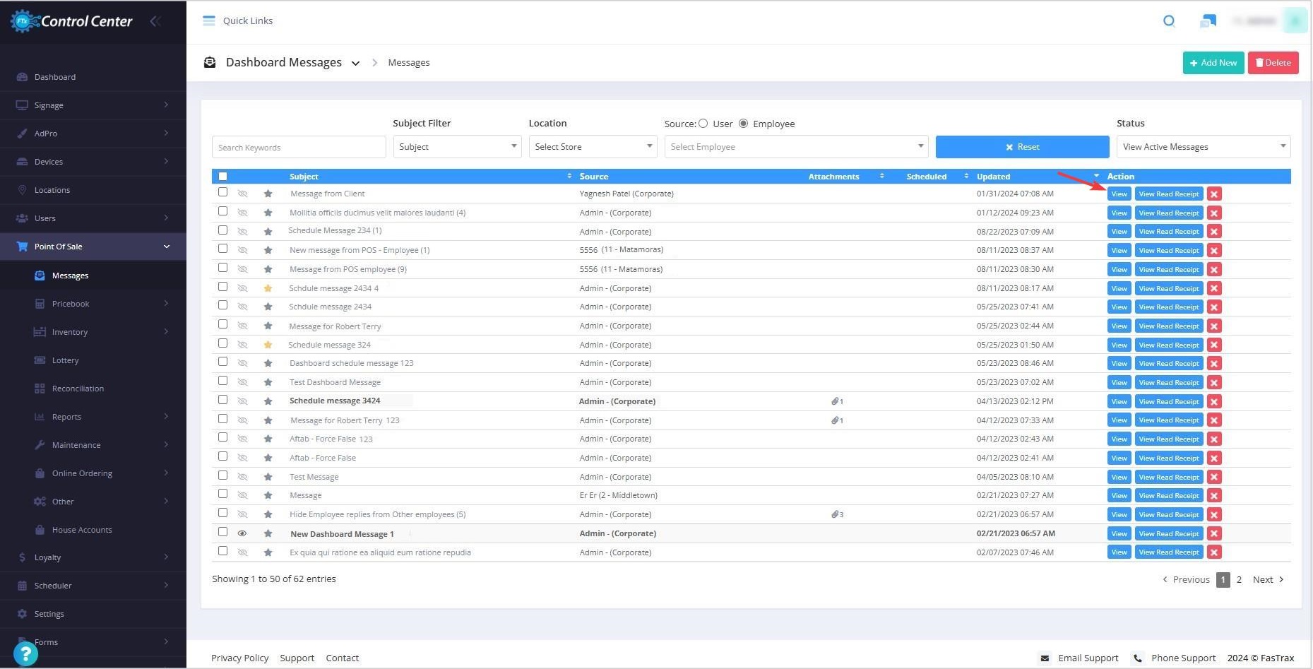Click the help question mark bubble
Image resolution: width=1313 pixels, height=669 pixels.
[x=25, y=653]
